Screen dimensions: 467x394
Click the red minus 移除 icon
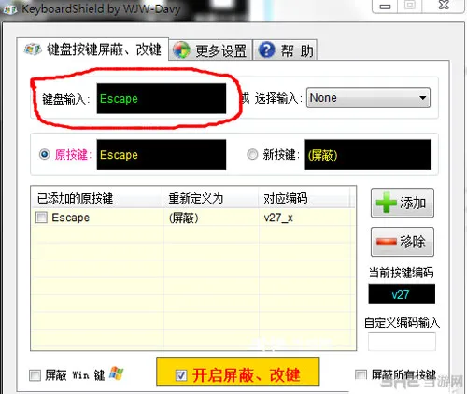(x=387, y=242)
